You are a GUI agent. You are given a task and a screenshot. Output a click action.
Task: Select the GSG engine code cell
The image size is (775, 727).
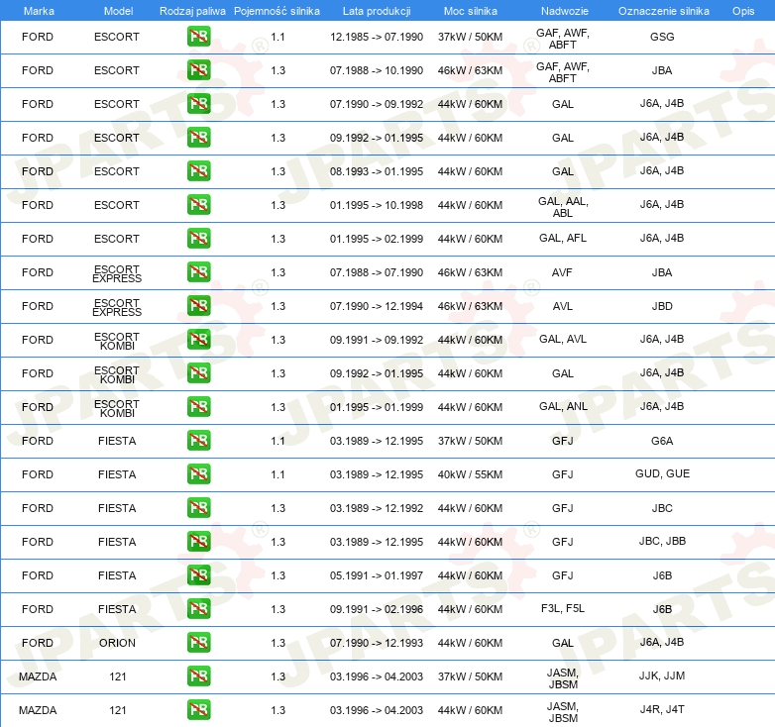point(662,37)
